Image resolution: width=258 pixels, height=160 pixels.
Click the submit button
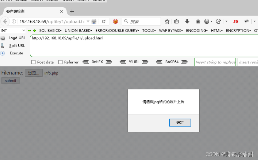11,81
